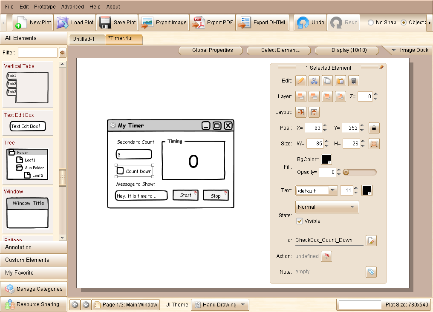Screen dimensions: 433x312
Task: Tick the Count Down checkbox on canvas
Action: click(121, 171)
